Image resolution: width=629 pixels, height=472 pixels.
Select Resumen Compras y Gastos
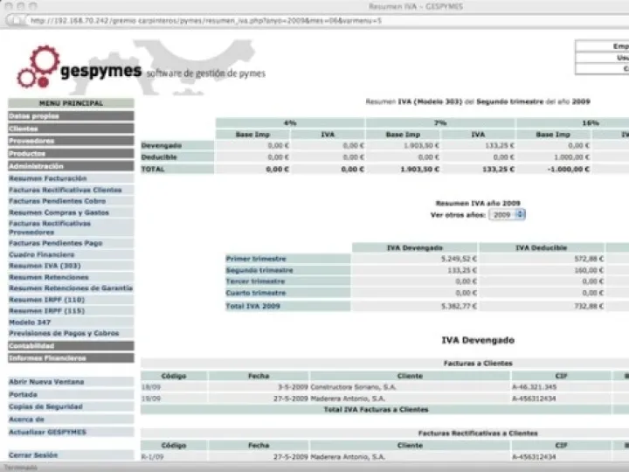tap(59, 212)
